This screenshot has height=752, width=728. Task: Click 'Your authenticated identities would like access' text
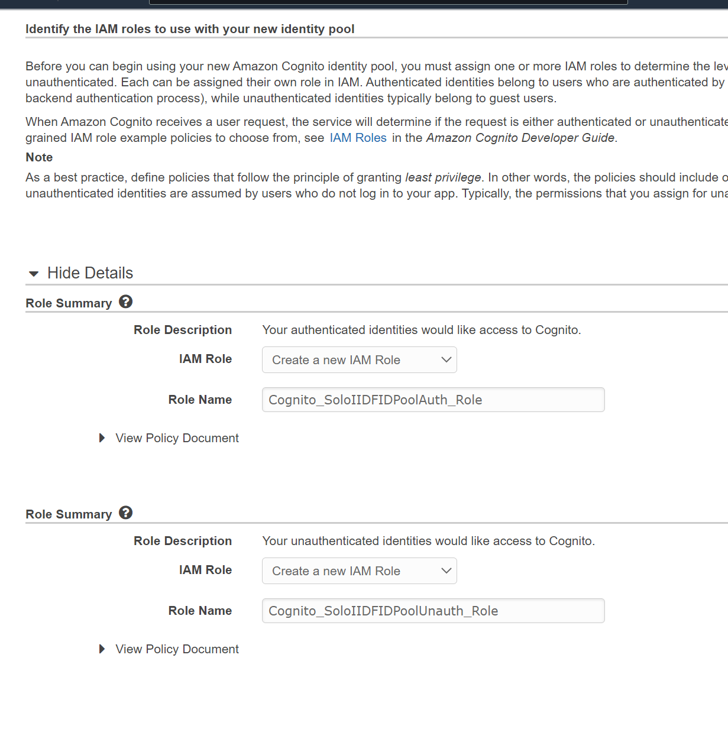[422, 330]
